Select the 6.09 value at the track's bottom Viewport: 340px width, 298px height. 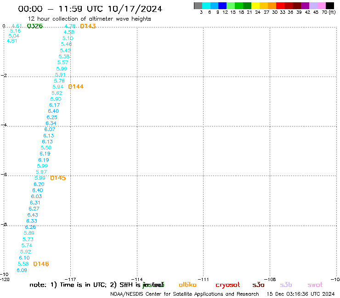22,270
